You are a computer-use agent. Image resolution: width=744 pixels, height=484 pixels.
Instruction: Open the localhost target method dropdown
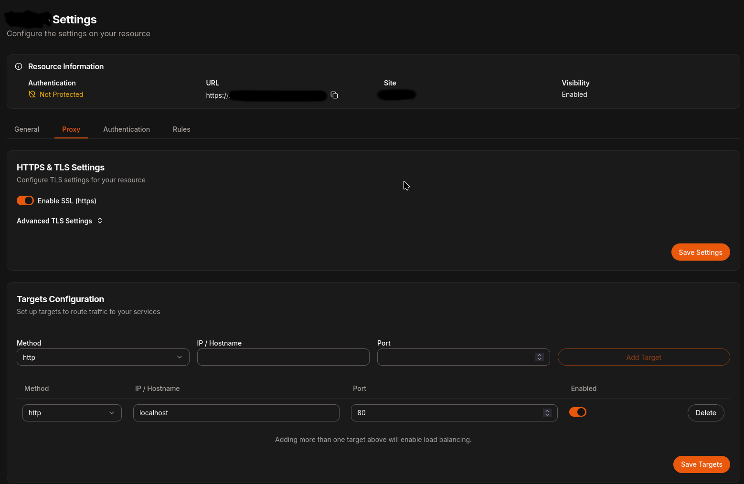tap(72, 413)
